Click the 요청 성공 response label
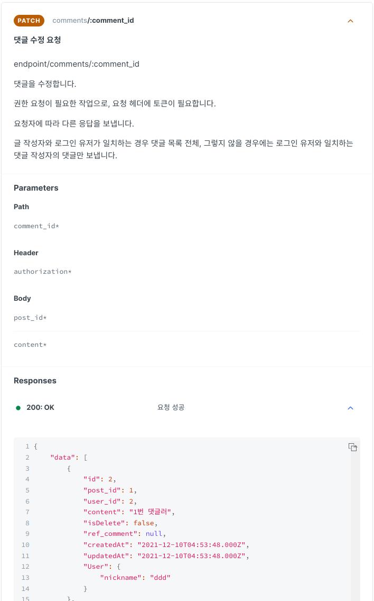 click(170, 408)
